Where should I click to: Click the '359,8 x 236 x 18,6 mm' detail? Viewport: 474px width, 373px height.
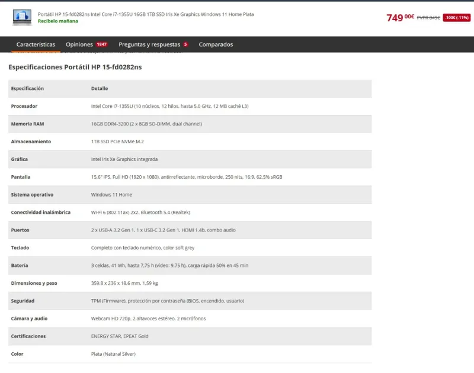coord(124,283)
